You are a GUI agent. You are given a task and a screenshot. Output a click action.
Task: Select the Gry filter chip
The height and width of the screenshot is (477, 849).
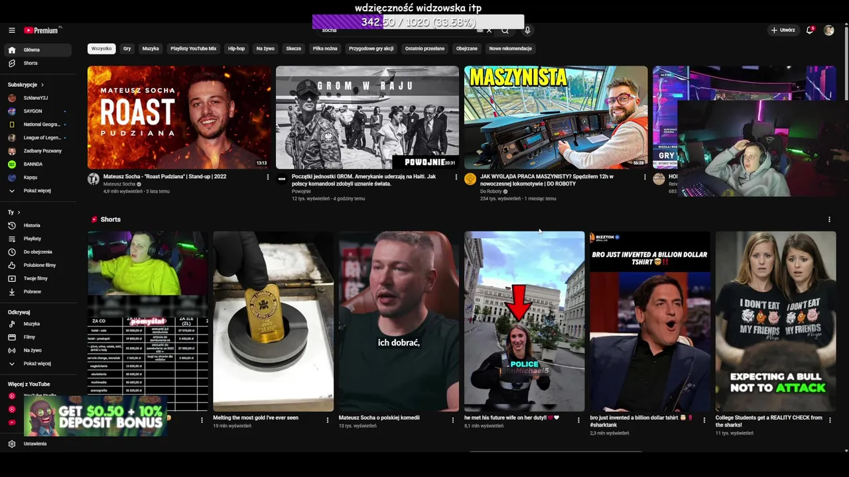[x=127, y=48]
